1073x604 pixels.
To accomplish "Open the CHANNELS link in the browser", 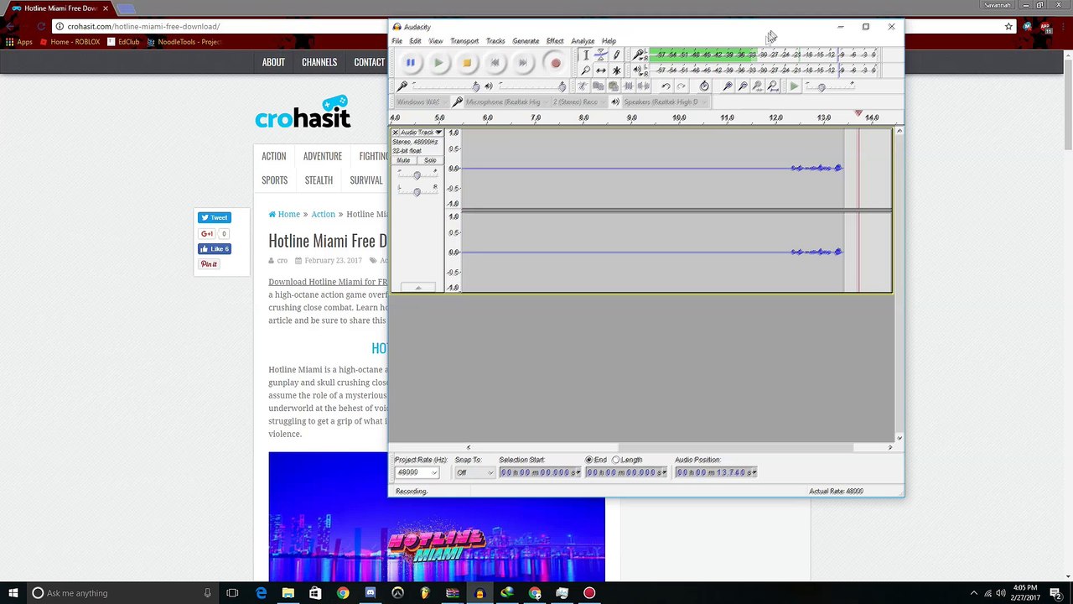I will [x=319, y=62].
